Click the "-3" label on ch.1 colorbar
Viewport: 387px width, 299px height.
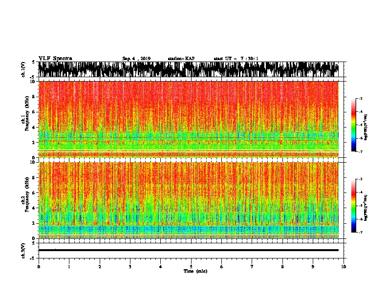point(360,98)
